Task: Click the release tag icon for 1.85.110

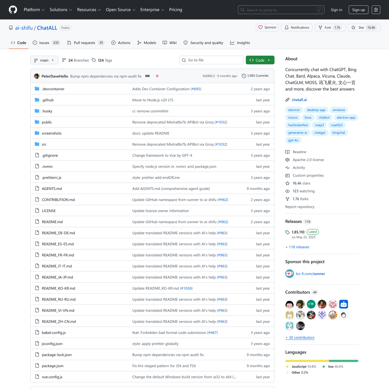Action: coord(287,232)
